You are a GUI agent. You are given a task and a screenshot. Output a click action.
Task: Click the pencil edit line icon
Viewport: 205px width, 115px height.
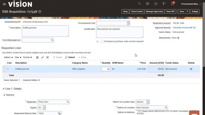[42, 57]
